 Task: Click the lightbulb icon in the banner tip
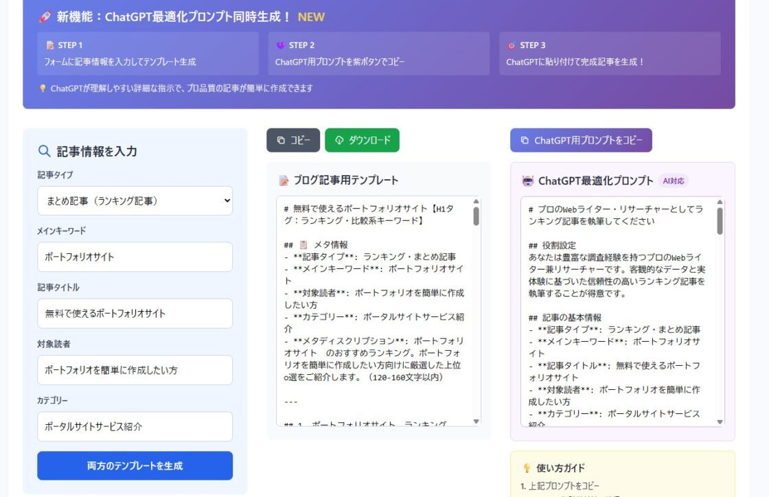tap(43, 89)
